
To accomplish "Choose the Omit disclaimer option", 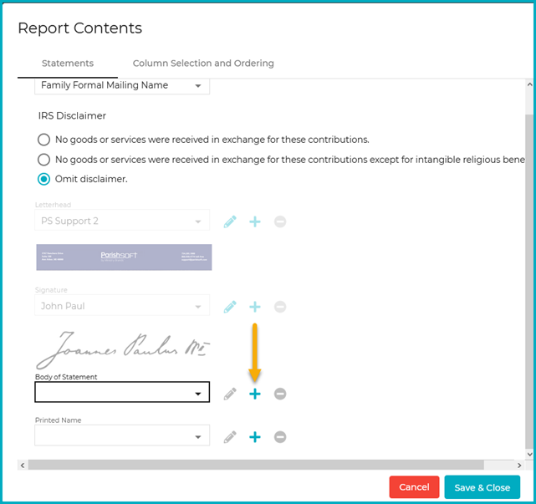I will [x=43, y=179].
